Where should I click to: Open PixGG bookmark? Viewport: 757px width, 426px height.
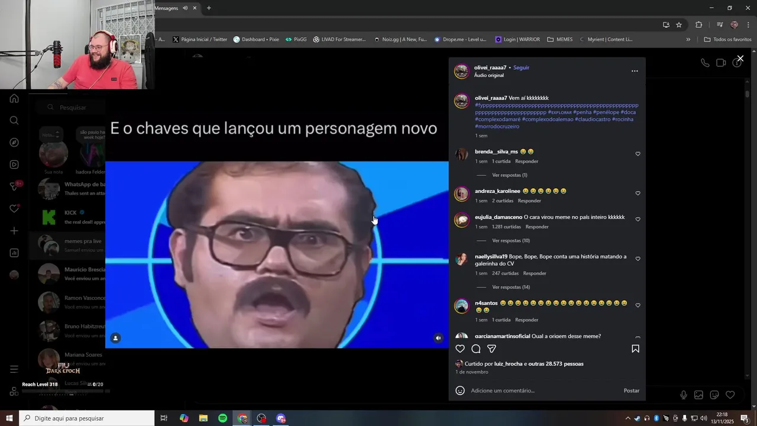point(296,40)
